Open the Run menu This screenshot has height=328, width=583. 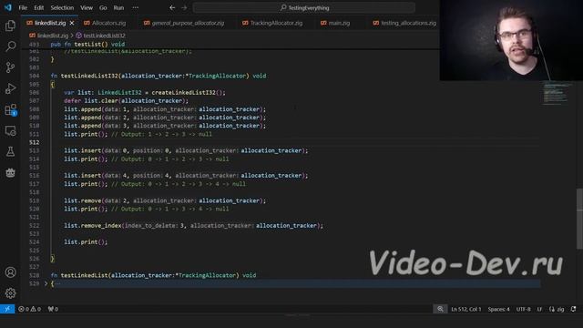pyautogui.click(x=118, y=7)
